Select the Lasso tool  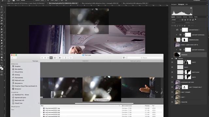(2, 12)
